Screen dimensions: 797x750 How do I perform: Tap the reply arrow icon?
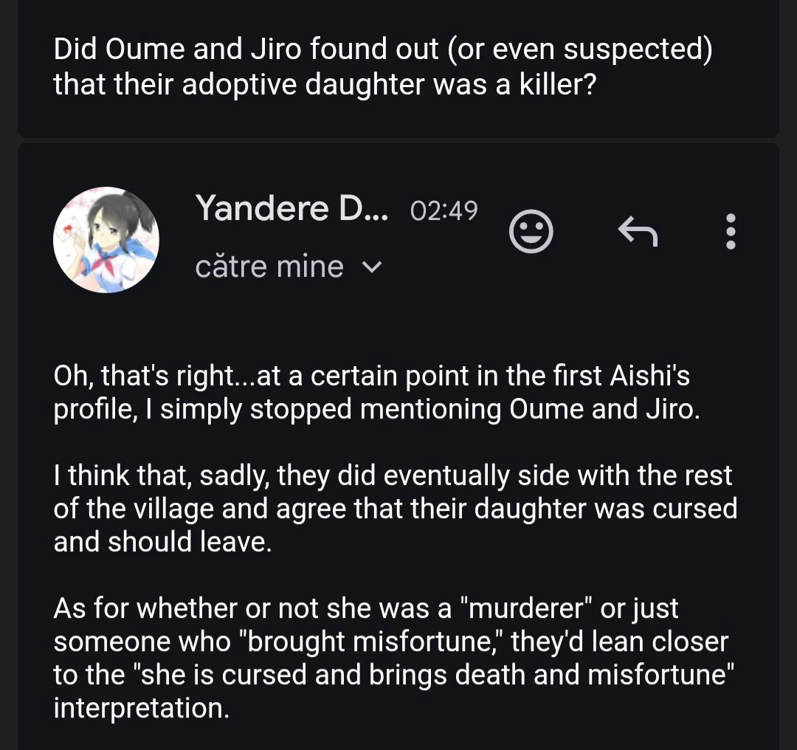[638, 231]
